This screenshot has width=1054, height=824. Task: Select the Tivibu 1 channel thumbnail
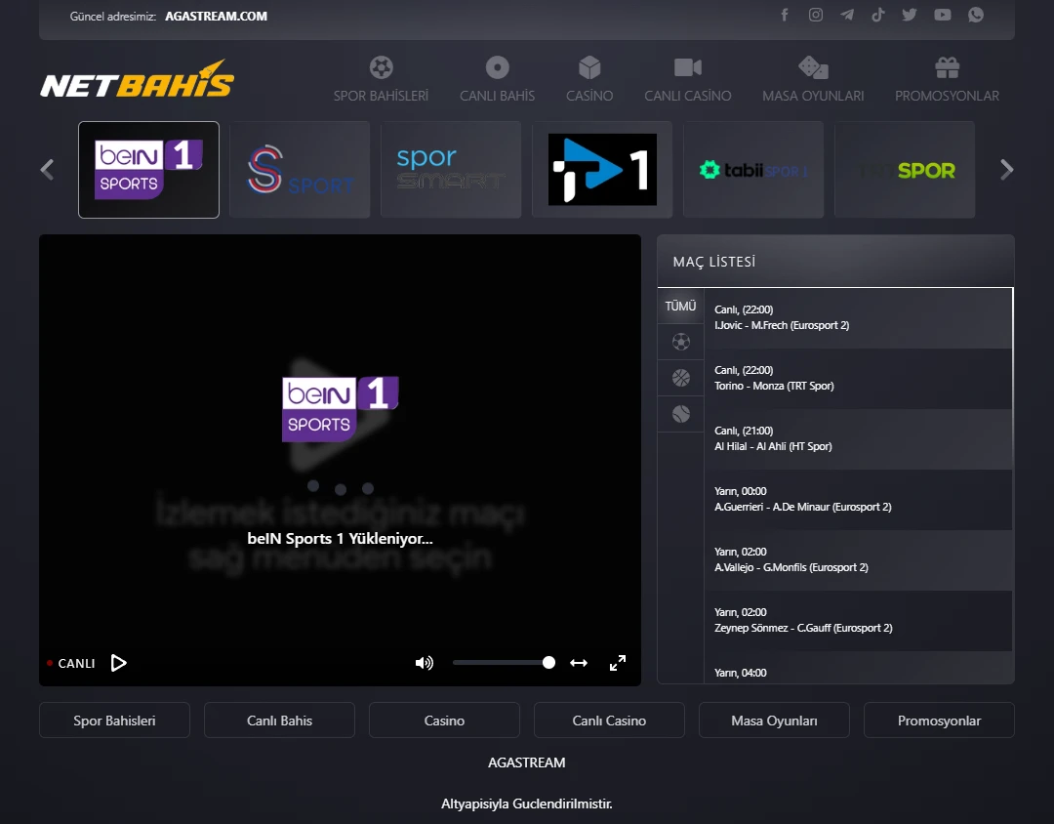click(602, 170)
